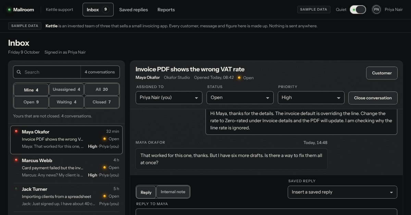Screen dimensions: 411x215
Task: Focus the Search input field
Action: coord(47,72)
